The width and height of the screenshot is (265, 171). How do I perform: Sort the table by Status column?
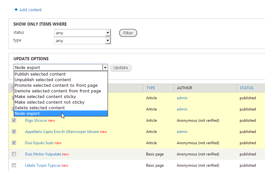pyautogui.click(x=247, y=88)
